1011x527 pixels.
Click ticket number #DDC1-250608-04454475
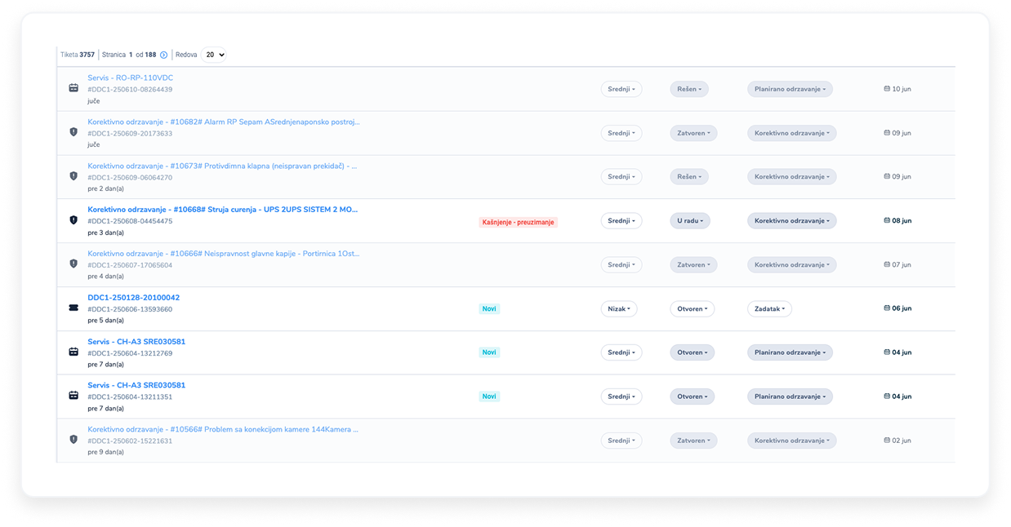click(130, 221)
